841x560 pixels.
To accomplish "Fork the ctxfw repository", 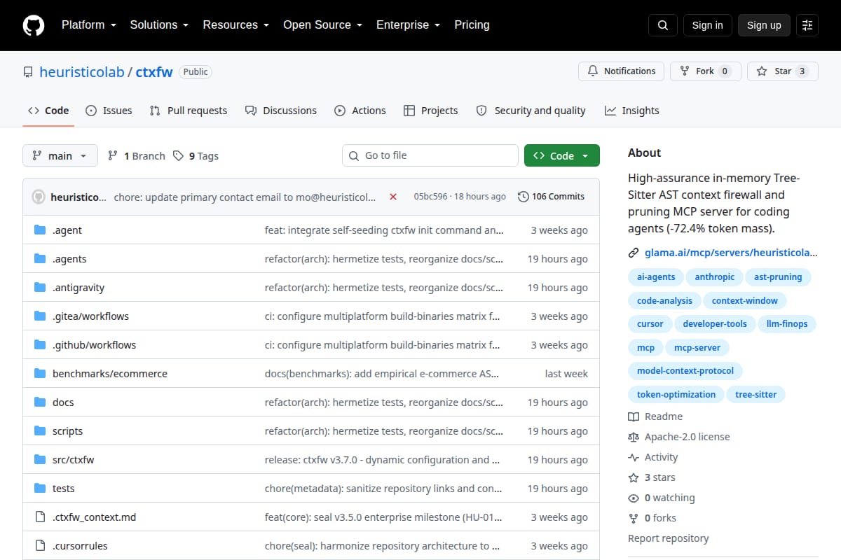I will [x=706, y=71].
